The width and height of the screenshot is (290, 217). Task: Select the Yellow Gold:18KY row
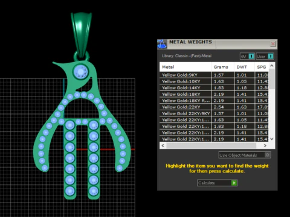pyautogui.click(x=214, y=94)
